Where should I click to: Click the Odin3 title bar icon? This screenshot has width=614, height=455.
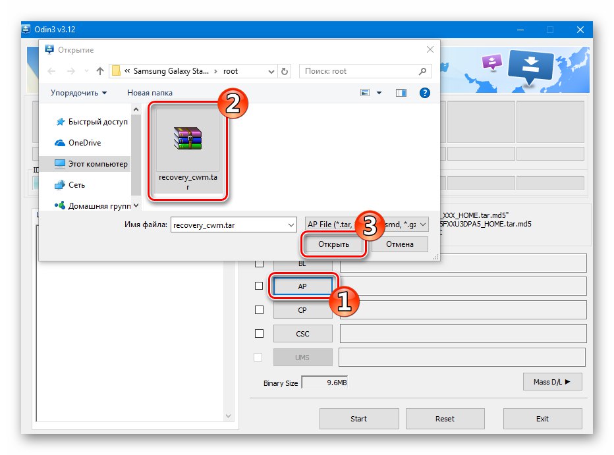[26, 30]
